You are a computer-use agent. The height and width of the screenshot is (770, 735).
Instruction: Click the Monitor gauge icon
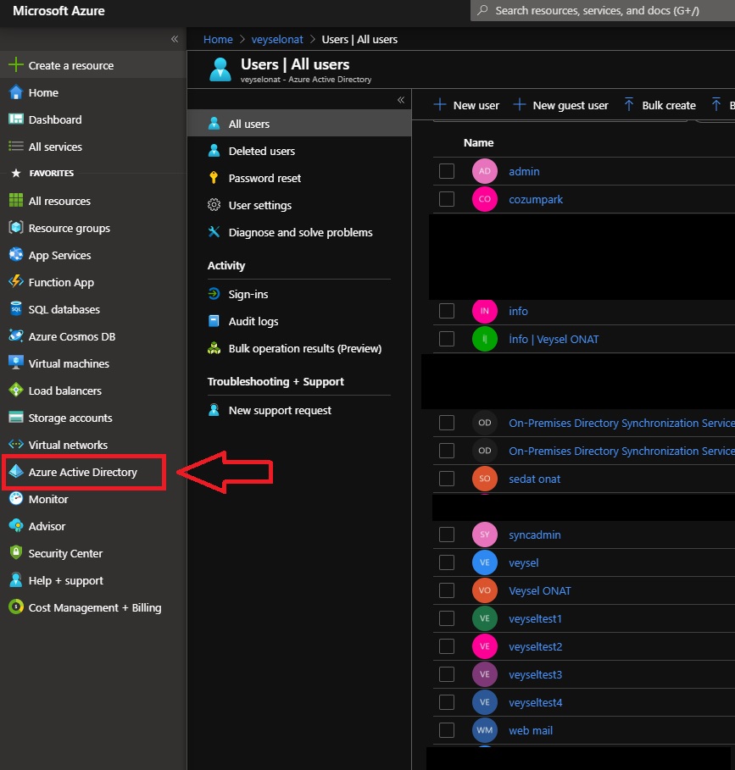(16, 498)
